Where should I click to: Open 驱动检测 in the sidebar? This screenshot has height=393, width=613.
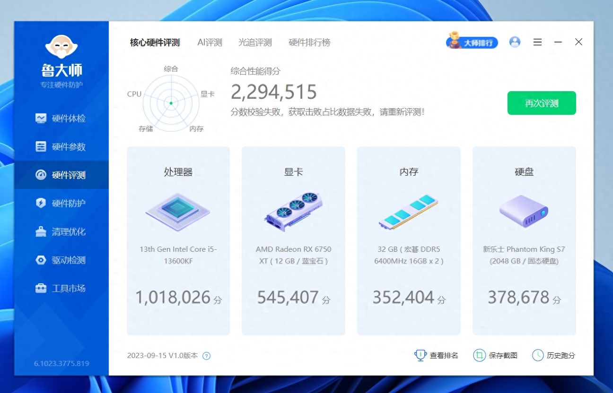61,260
